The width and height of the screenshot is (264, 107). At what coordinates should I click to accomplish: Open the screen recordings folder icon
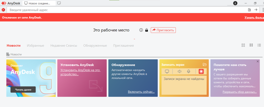[x=205, y=65]
